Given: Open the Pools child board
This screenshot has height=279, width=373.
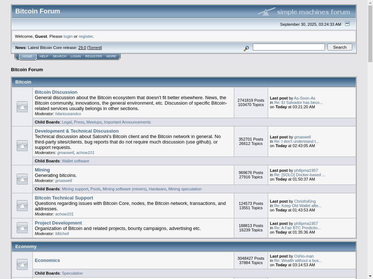Looking at the screenshot, I should click(x=95, y=189).
